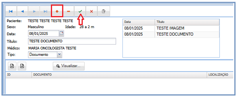The height and width of the screenshot is (97, 237).
Task: Go to the next record
Action: (x=34, y=11)
